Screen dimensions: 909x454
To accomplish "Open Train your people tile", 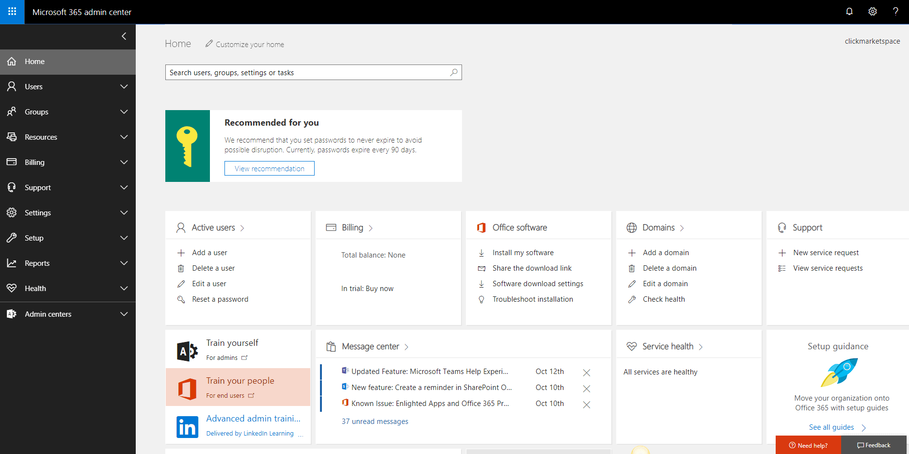I will pyautogui.click(x=238, y=387).
